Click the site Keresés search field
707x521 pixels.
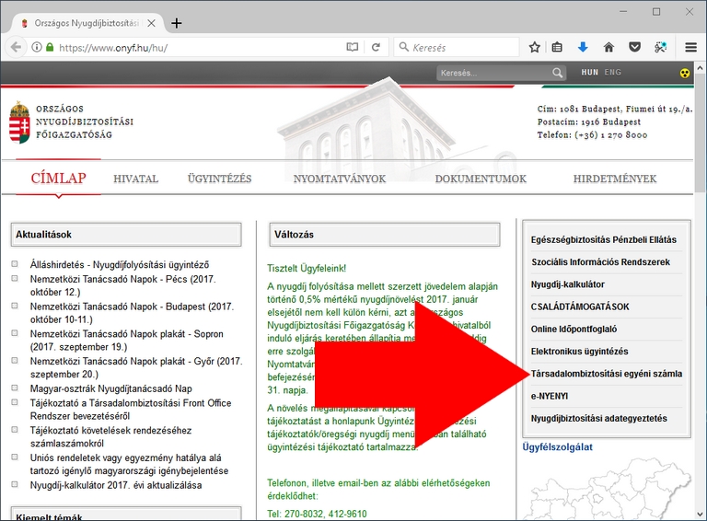(x=493, y=73)
